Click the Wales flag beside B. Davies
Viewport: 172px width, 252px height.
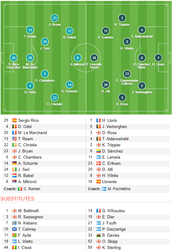[99, 235]
